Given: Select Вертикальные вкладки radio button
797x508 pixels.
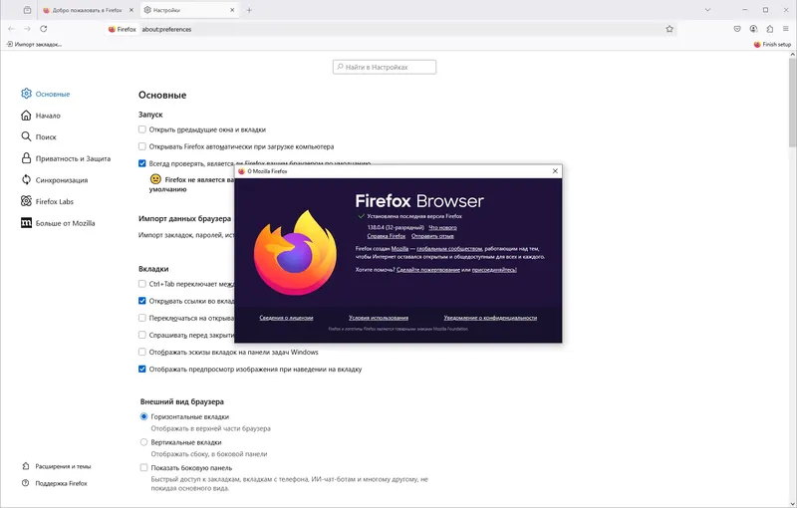Looking at the screenshot, I should (143, 442).
